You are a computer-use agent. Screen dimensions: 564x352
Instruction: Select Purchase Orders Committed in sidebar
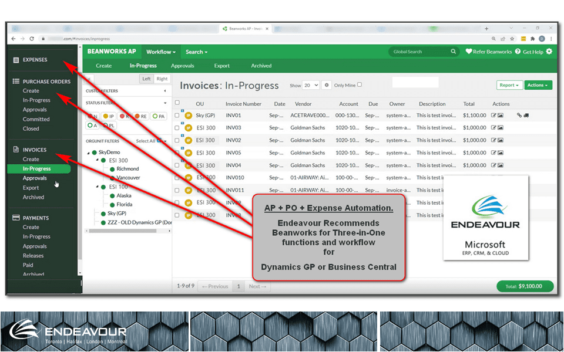pos(36,119)
